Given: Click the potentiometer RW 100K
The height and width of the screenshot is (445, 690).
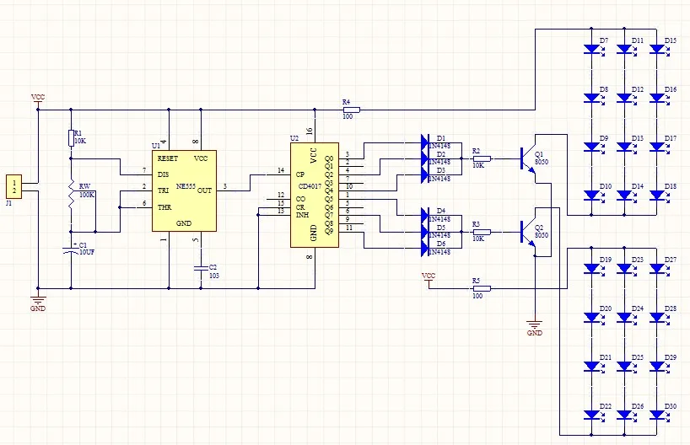Looking at the screenshot, I should click(x=71, y=195).
